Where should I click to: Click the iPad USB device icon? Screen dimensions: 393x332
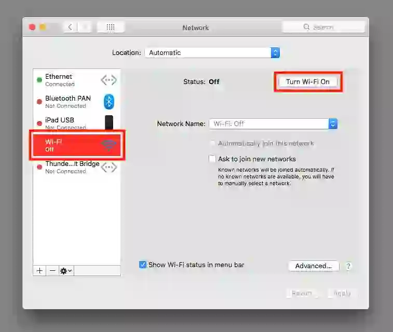[x=109, y=122]
